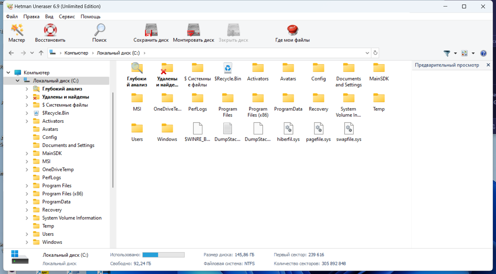The image size is (496, 274).
Task: Expand the Program Files tree node
Action: (x=27, y=186)
